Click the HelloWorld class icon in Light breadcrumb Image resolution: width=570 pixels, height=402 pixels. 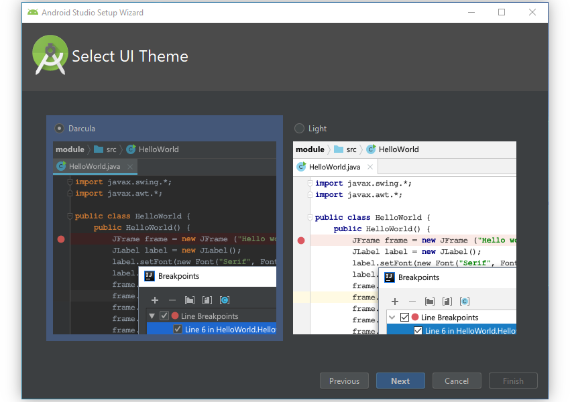pyautogui.click(x=371, y=149)
